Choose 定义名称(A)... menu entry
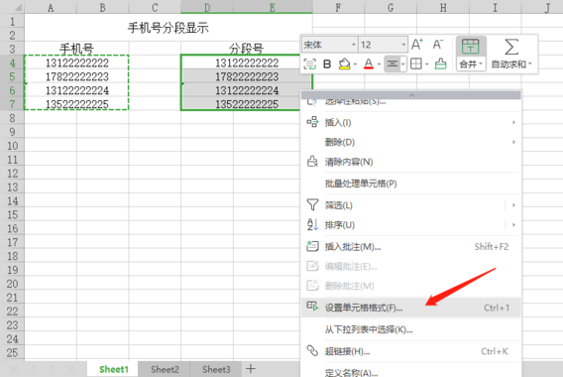563x377 pixels. click(410, 372)
